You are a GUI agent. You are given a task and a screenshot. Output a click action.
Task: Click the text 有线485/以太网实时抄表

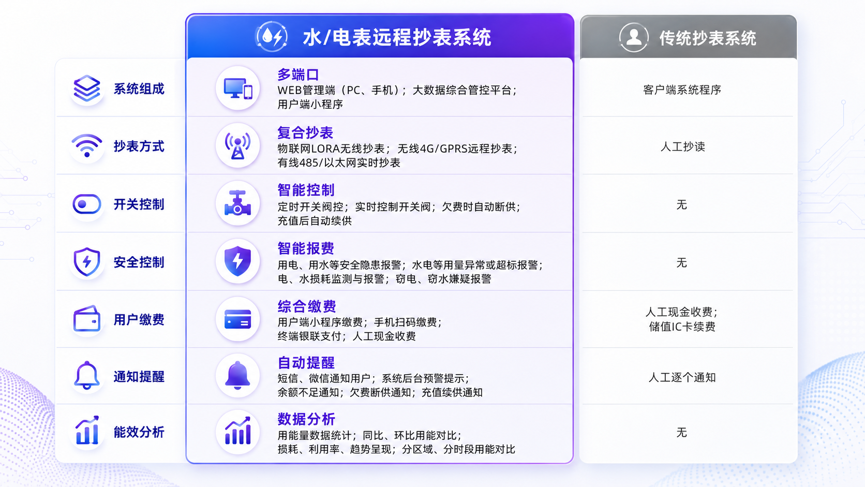[x=339, y=163]
